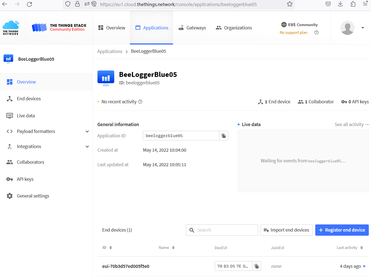
Task: Click the help icon beside No support plan
Action: [316, 32]
